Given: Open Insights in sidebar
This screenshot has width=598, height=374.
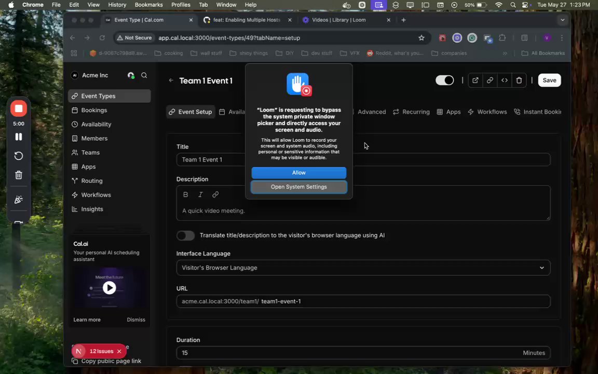Looking at the screenshot, I should tap(110, 209).
